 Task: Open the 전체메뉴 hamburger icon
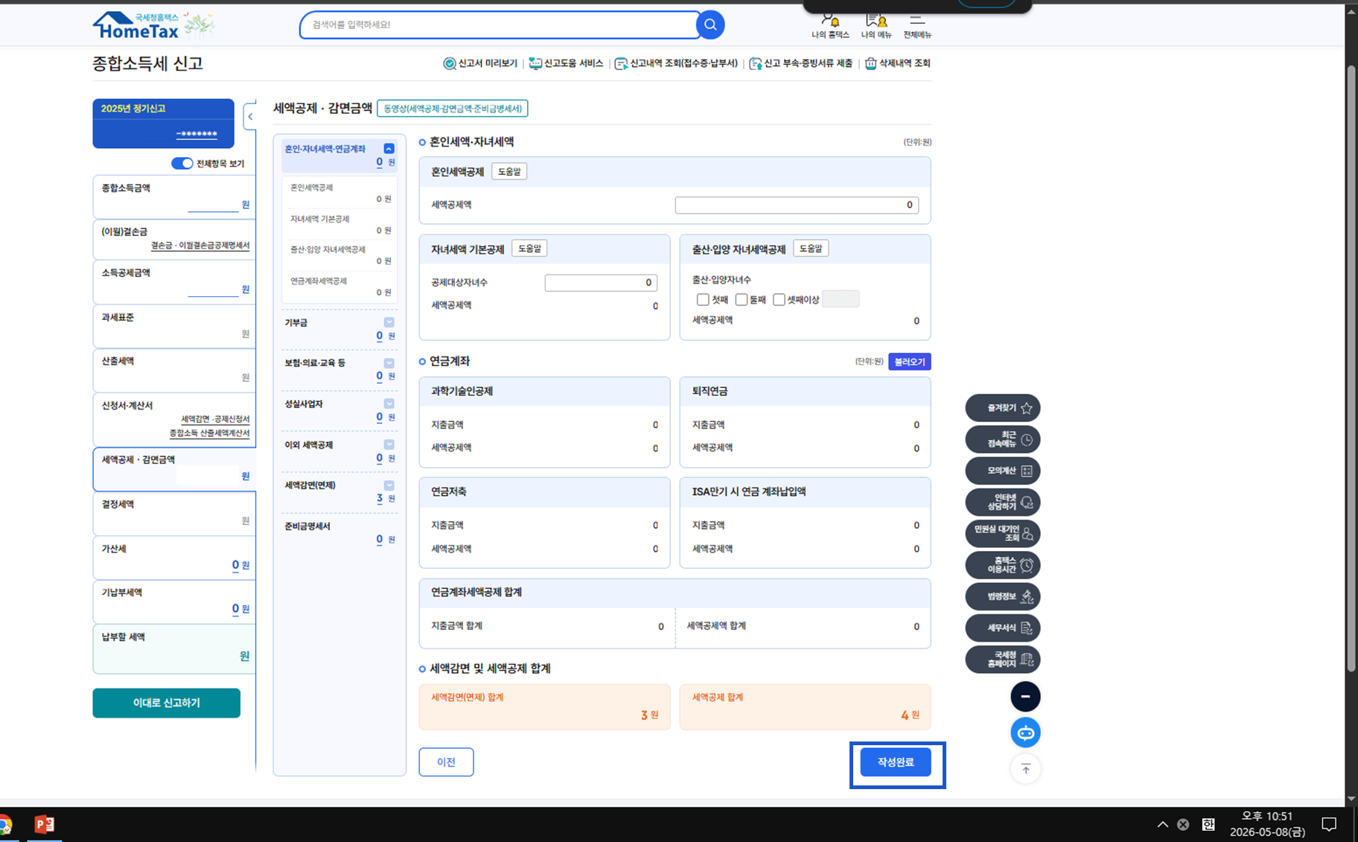(917, 26)
